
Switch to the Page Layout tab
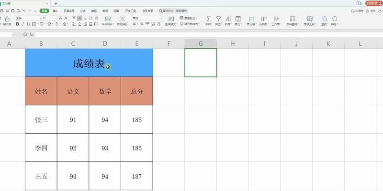(x=69, y=11)
